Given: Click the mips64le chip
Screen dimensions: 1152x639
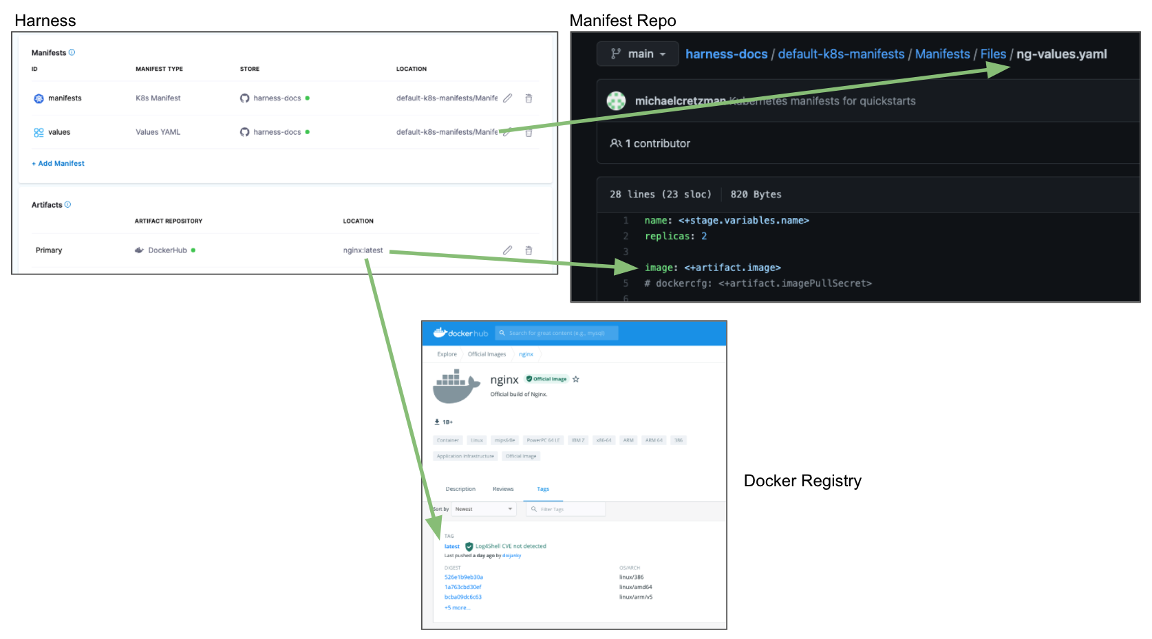Looking at the screenshot, I should [505, 440].
